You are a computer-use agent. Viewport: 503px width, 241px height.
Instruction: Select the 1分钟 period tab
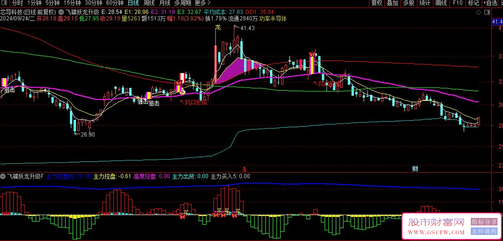point(34,3)
